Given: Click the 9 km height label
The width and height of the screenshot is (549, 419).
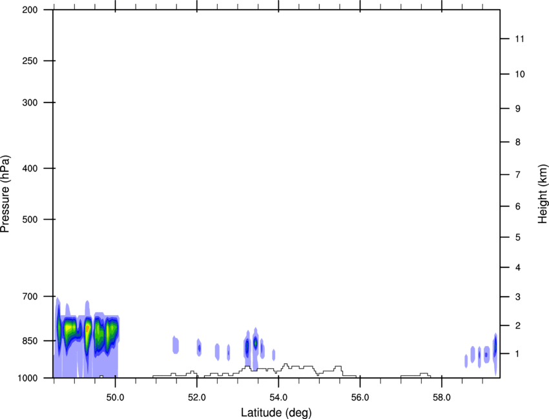Looking at the screenshot, I should point(518,109).
